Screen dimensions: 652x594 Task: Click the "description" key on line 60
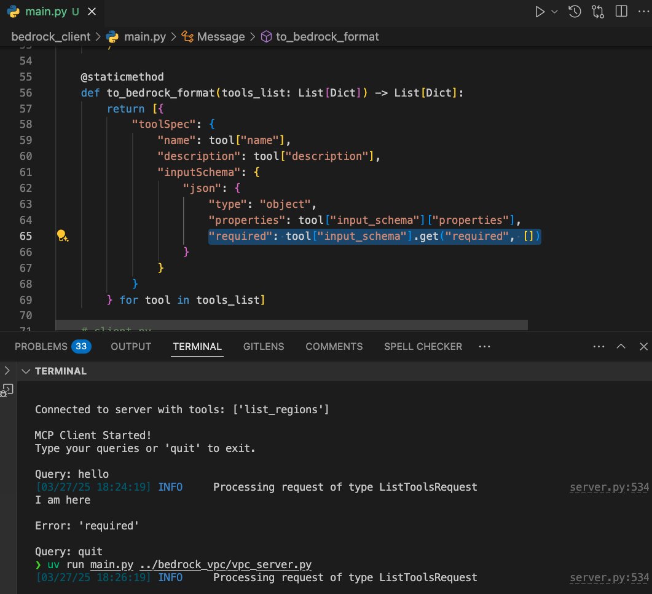pos(198,156)
